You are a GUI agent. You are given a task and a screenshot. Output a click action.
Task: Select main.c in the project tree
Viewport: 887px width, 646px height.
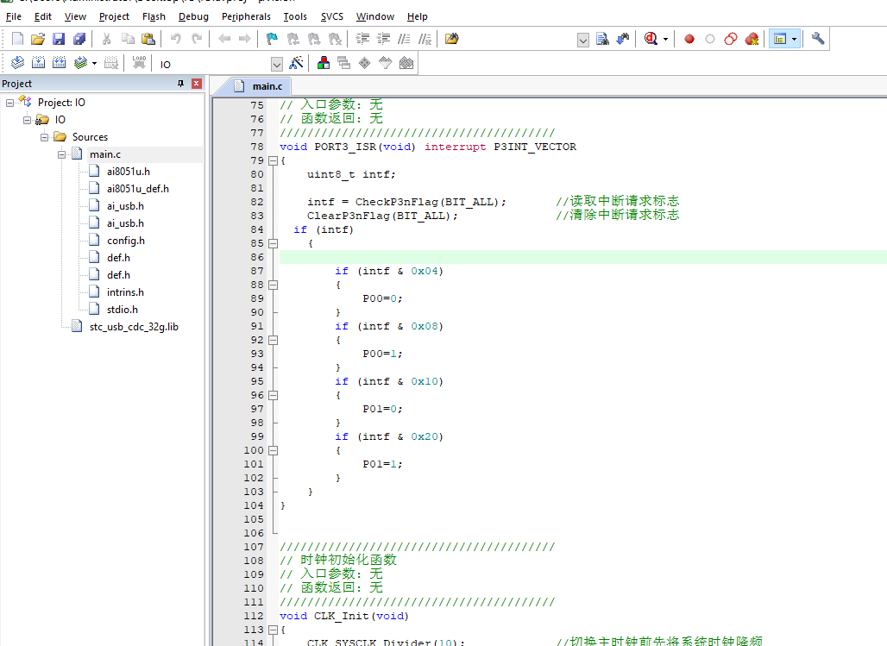pos(105,154)
